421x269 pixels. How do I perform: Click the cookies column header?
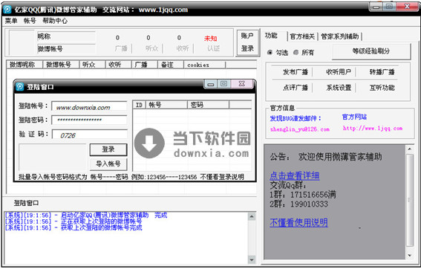tap(205, 65)
